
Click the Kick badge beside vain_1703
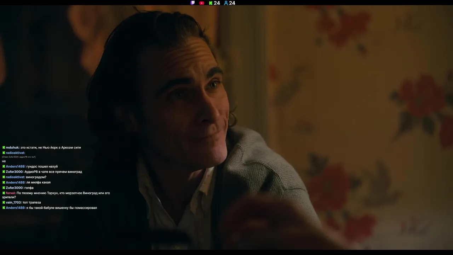click(x=4, y=202)
